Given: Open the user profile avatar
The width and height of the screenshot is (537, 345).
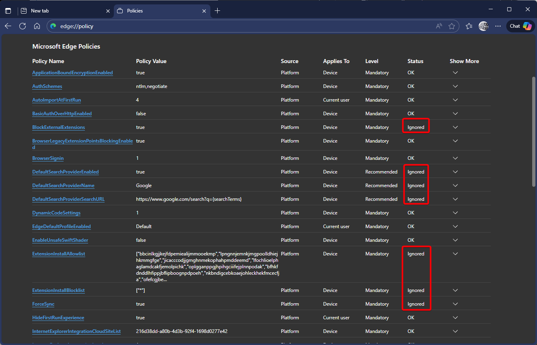Looking at the screenshot, I should (484, 26).
